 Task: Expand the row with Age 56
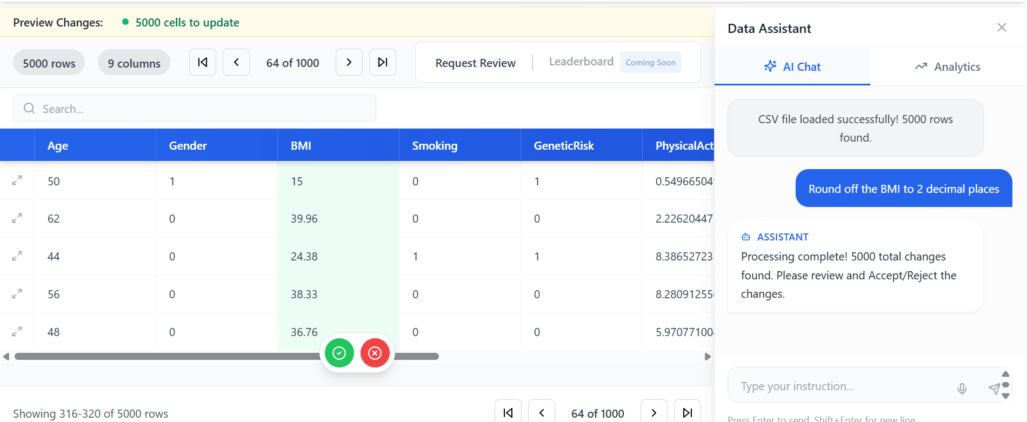tap(17, 294)
